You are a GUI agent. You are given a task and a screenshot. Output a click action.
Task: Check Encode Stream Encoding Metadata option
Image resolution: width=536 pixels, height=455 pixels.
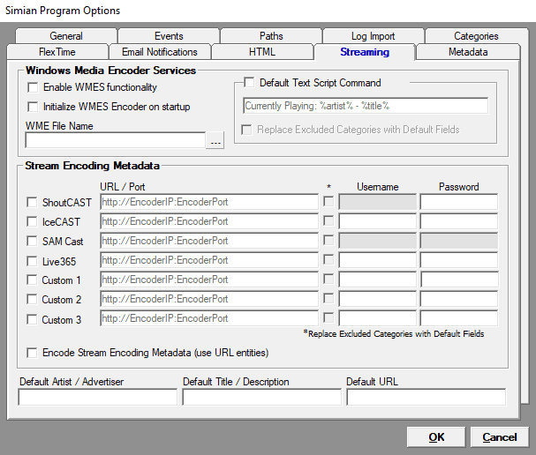[x=32, y=353]
